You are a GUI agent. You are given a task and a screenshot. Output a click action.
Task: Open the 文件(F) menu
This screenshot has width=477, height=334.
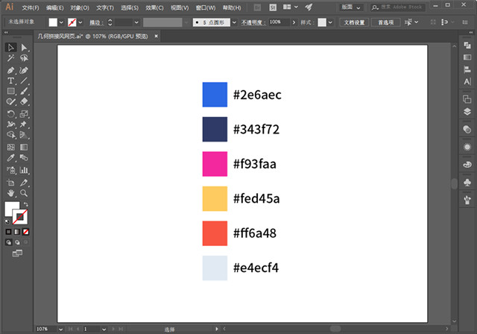pos(31,7)
